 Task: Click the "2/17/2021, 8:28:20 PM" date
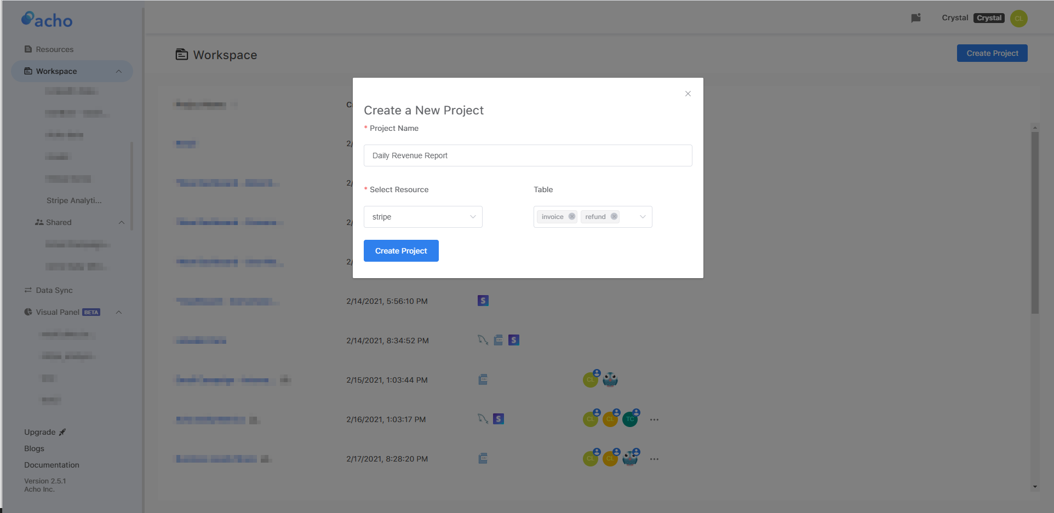tap(387, 459)
